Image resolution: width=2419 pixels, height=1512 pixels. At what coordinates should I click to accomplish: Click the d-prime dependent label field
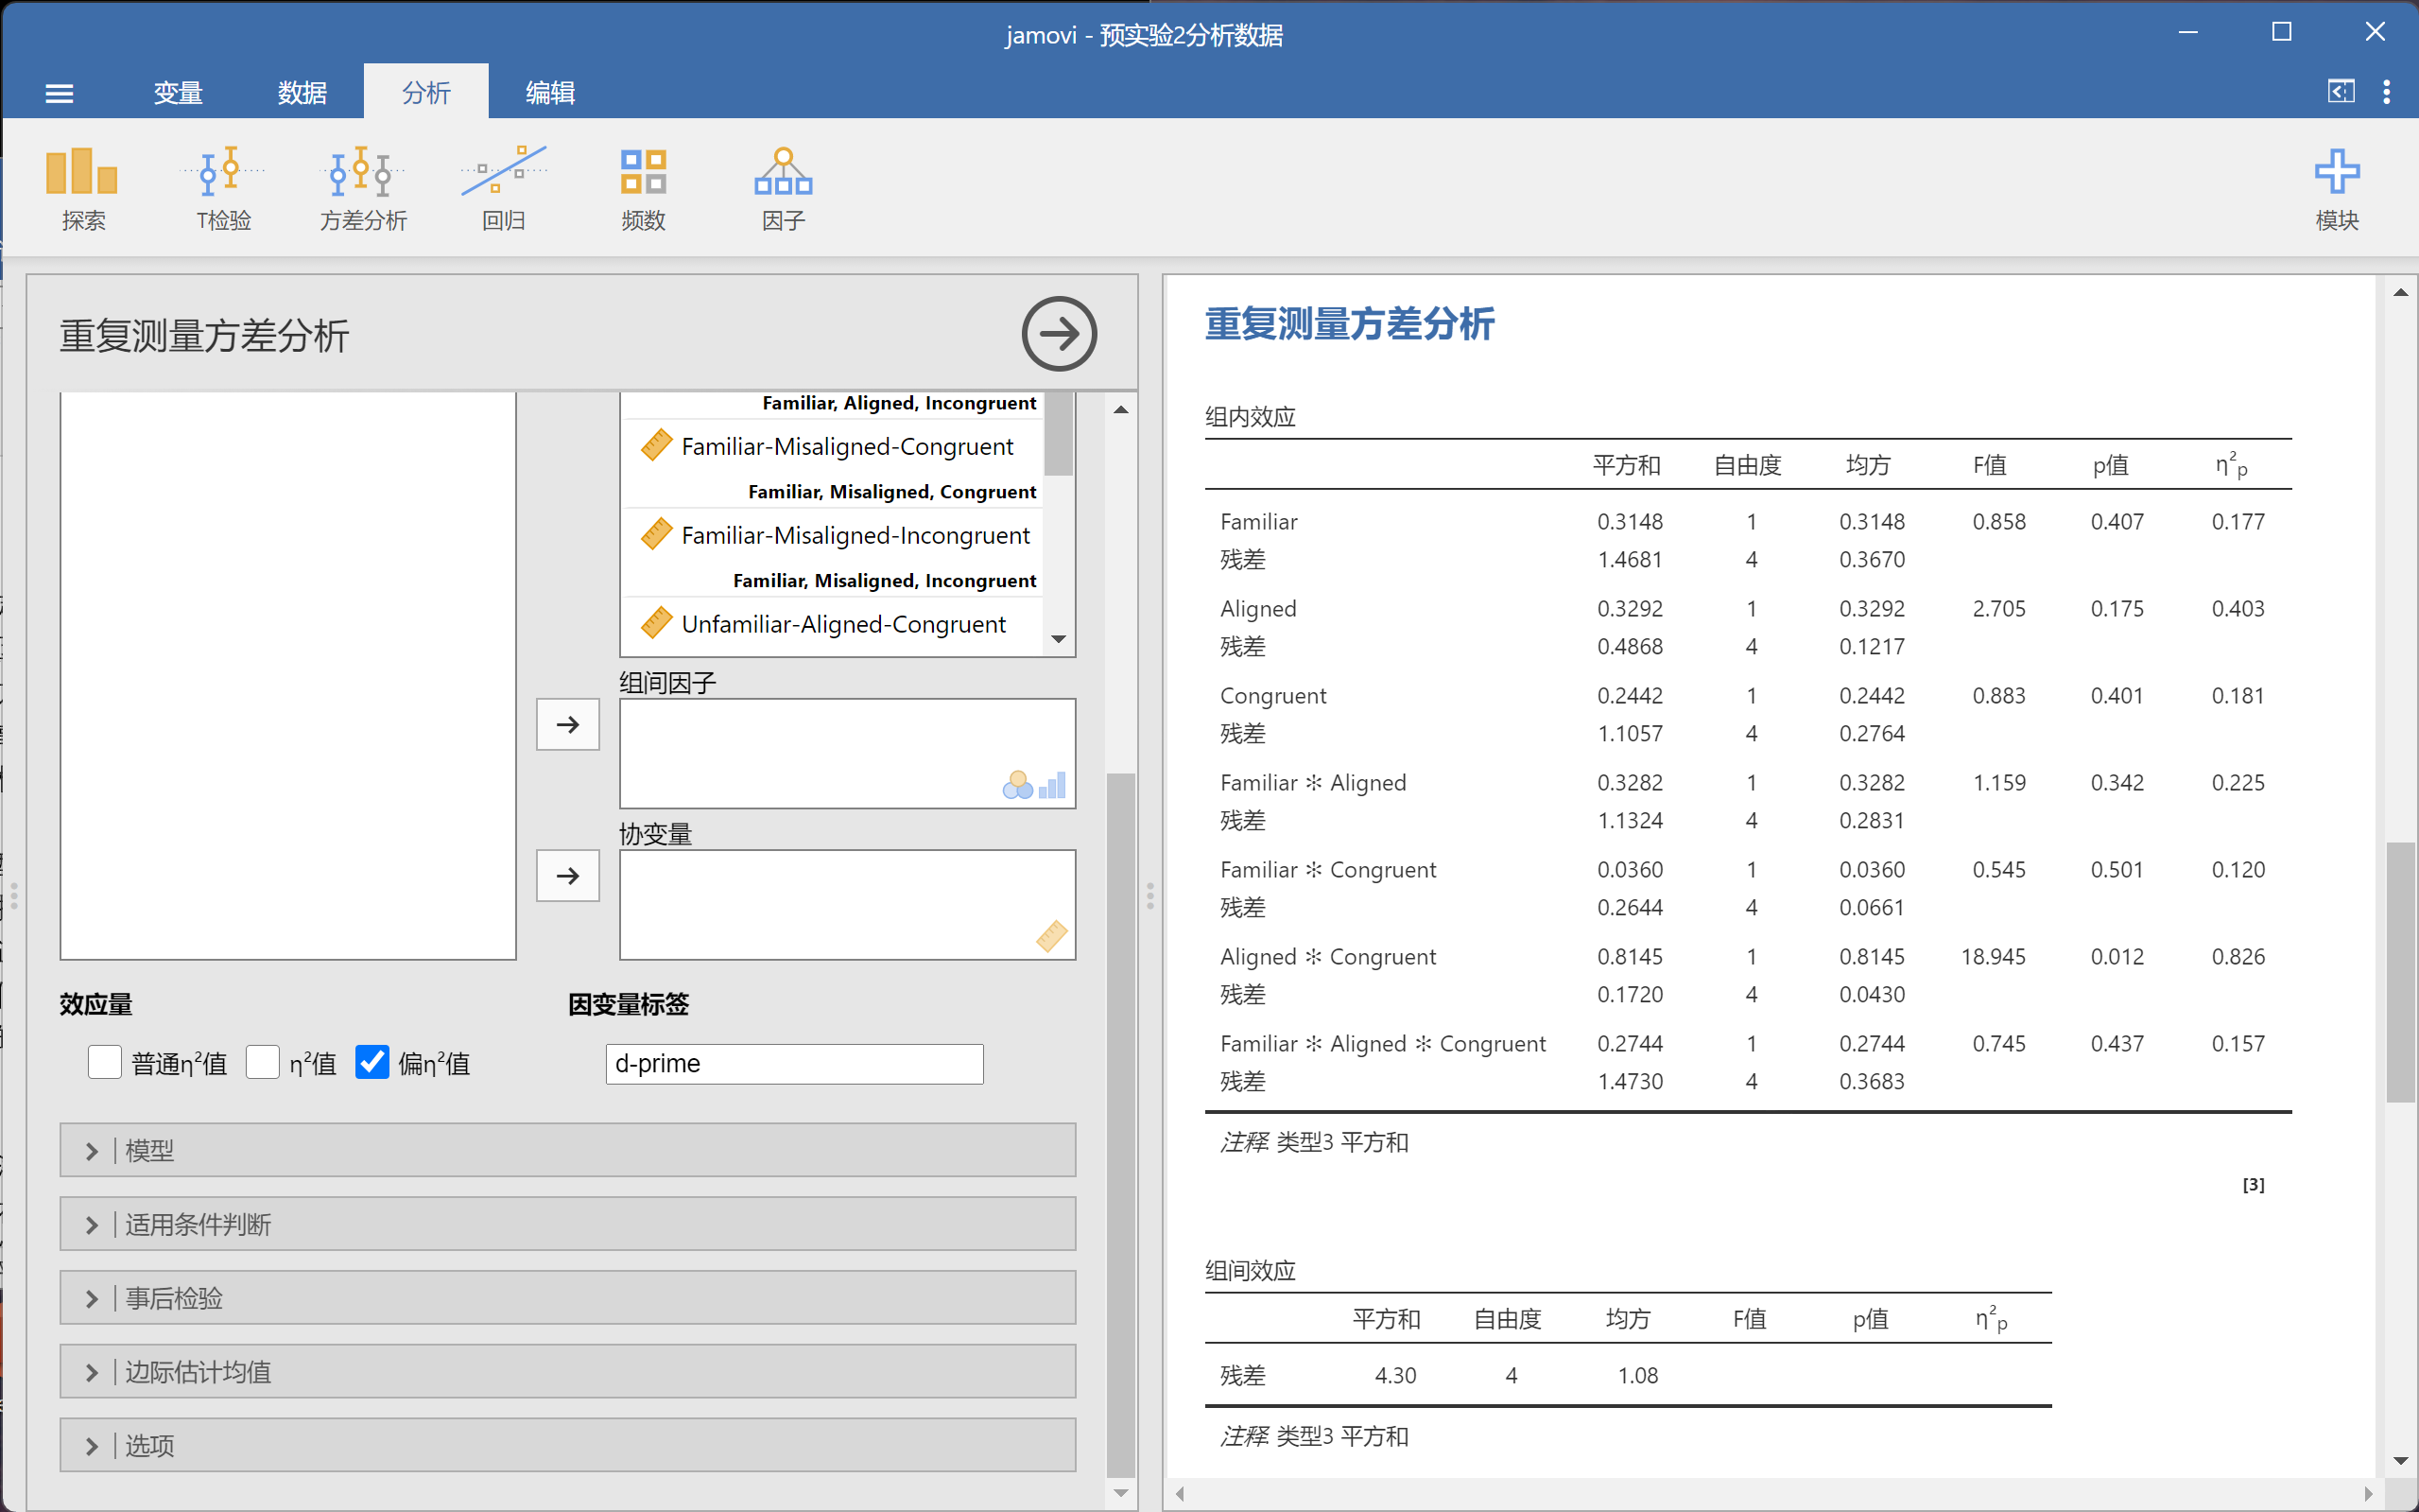(795, 1063)
